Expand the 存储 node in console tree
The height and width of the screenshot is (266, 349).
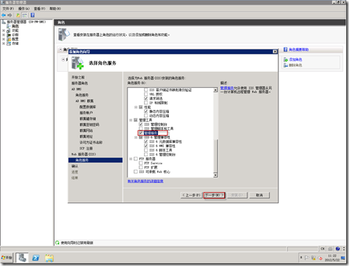(x=3, y=44)
